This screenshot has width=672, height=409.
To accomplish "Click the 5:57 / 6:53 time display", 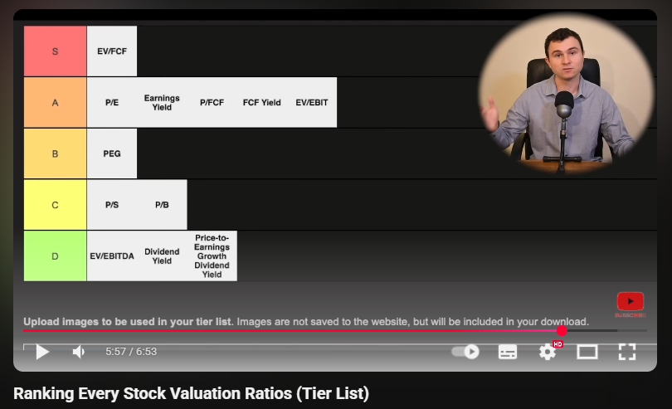I will pyautogui.click(x=131, y=352).
